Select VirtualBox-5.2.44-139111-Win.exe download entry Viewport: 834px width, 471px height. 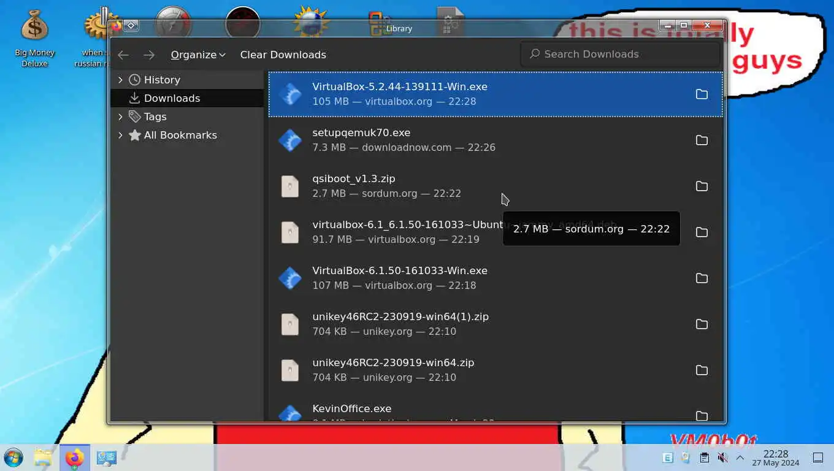[x=495, y=94]
